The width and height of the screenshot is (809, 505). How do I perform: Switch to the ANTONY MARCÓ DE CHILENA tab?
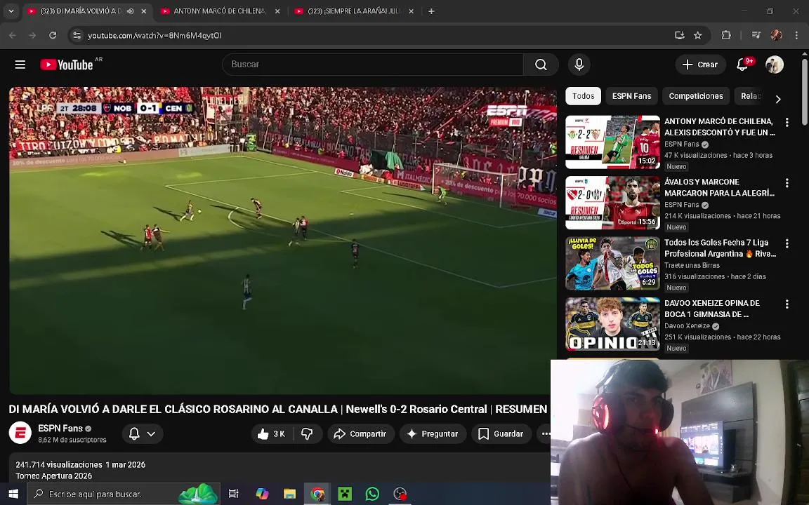(x=219, y=11)
